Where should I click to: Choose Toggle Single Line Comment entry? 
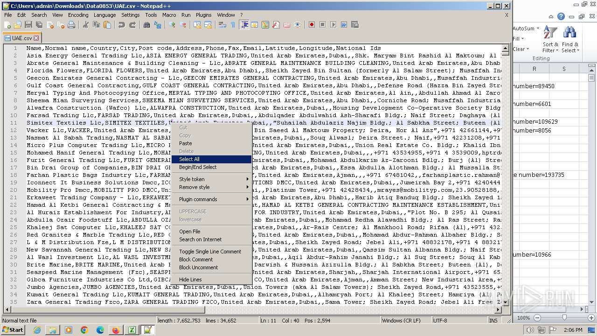pos(212,252)
